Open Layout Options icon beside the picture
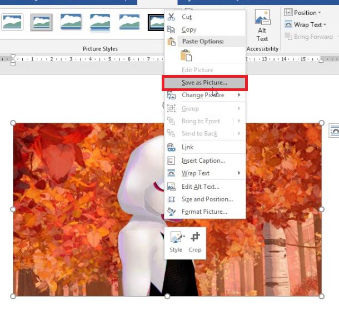This screenshot has height=316, width=339. (x=334, y=131)
